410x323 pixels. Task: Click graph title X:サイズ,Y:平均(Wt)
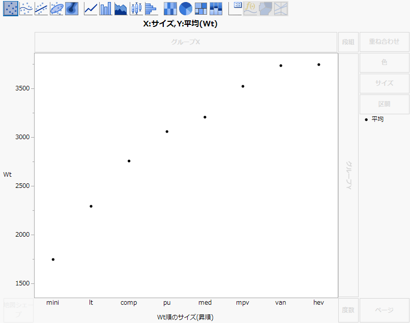[180, 24]
